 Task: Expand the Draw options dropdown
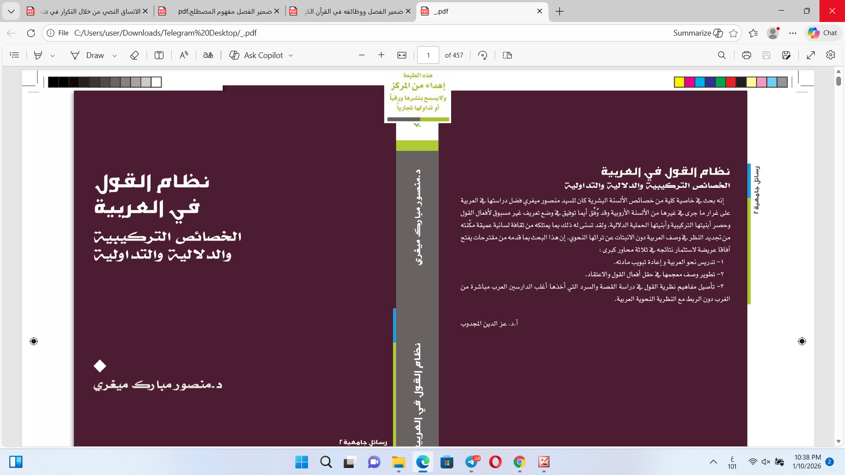click(x=114, y=55)
